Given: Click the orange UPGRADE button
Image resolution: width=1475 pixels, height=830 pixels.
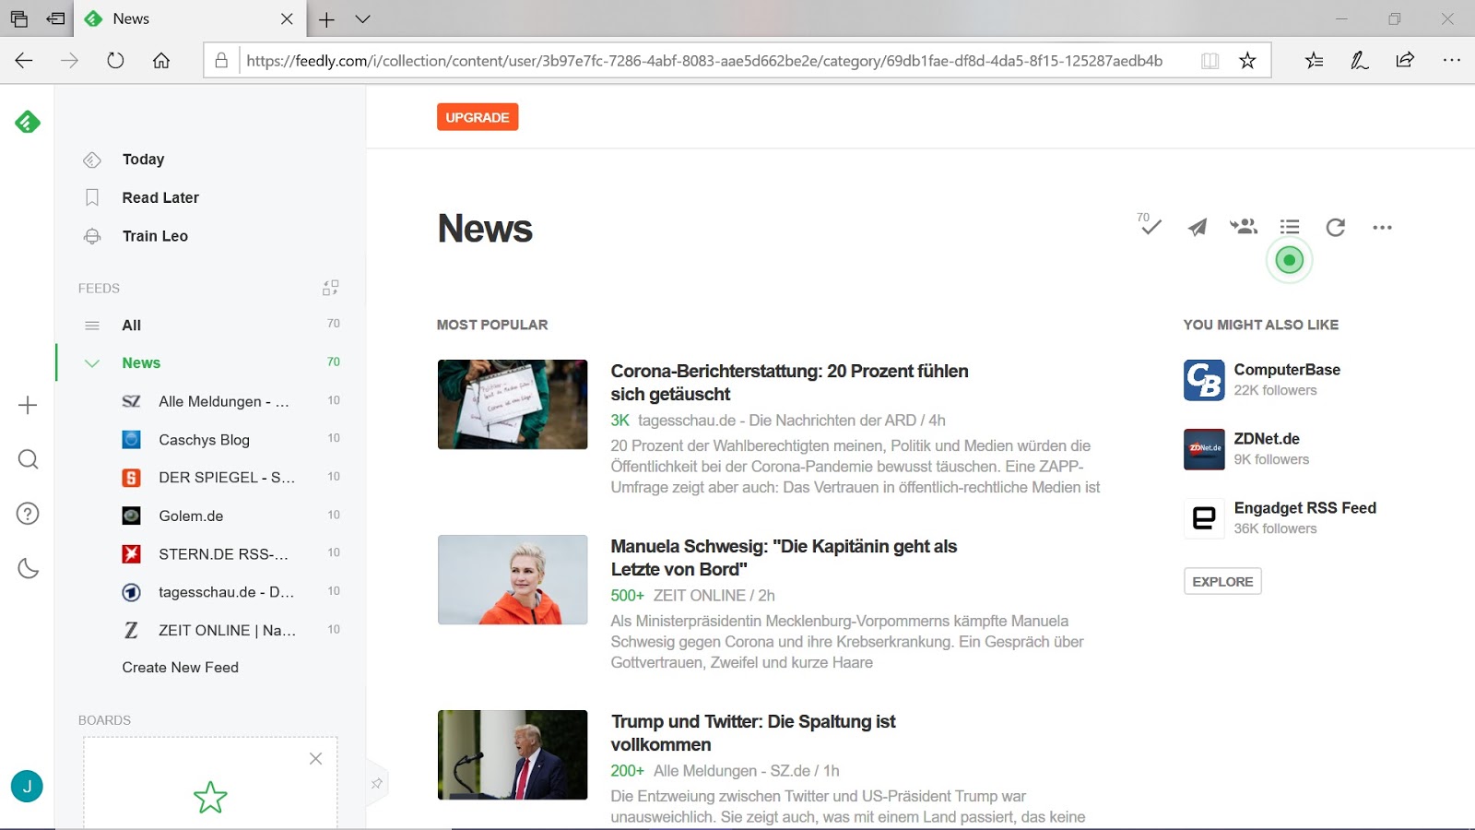Looking at the screenshot, I should (478, 117).
